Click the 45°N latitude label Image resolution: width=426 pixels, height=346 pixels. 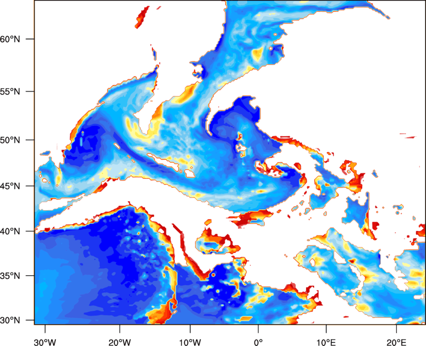[10, 186]
